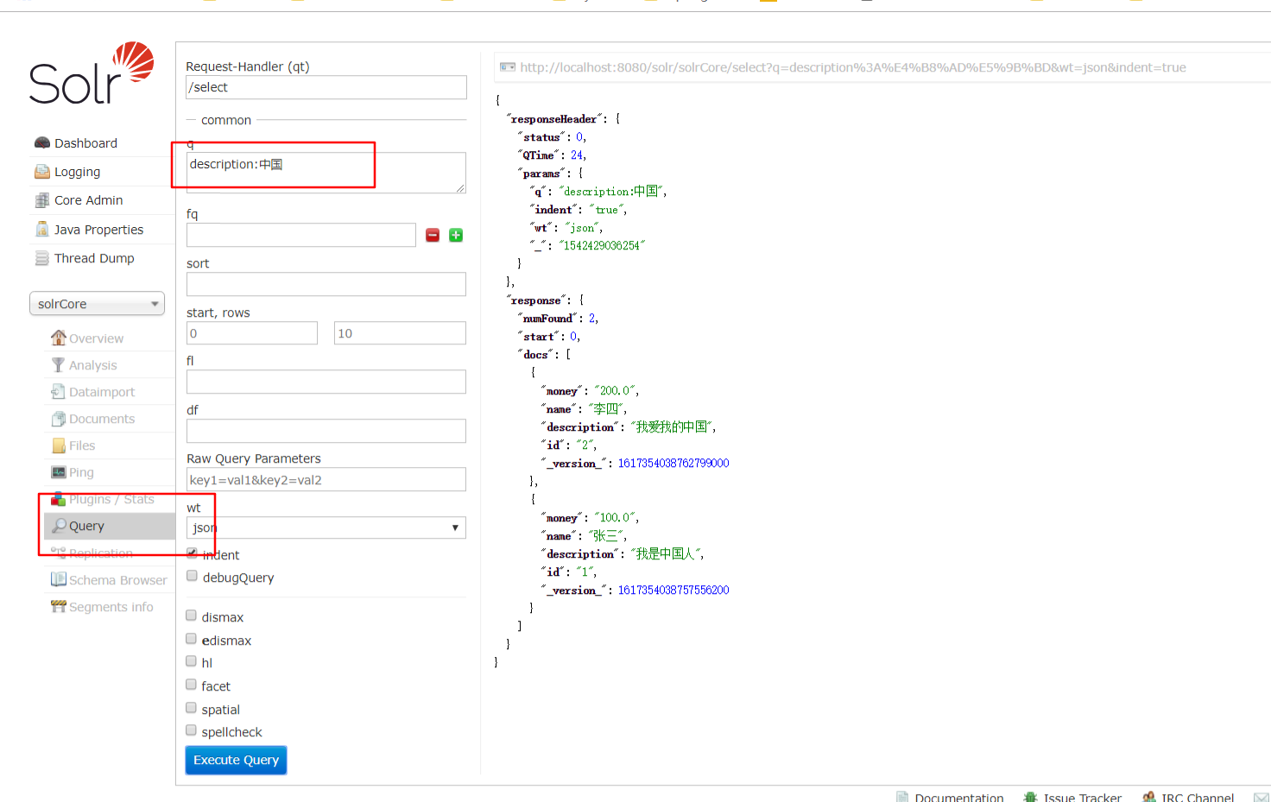The width and height of the screenshot is (1271, 802).
Task: Click the q query text area
Action: coord(326,173)
